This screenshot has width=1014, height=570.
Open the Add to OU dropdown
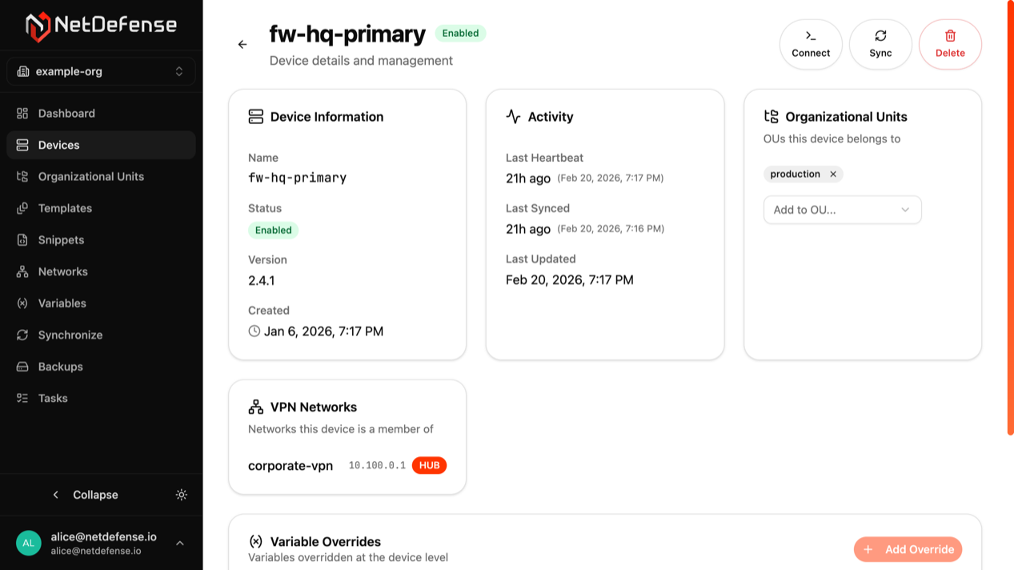842,210
